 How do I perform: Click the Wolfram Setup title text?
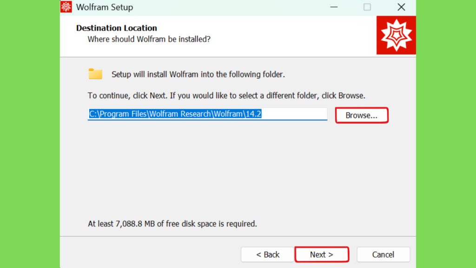(x=105, y=7)
